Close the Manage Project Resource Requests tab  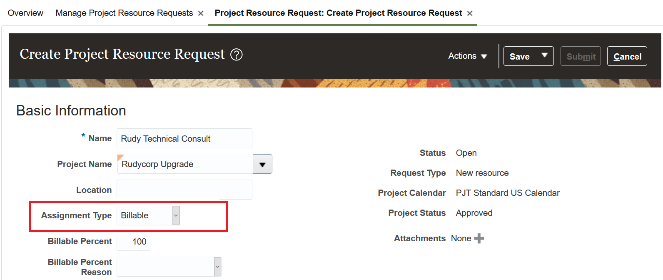point(201,13)
